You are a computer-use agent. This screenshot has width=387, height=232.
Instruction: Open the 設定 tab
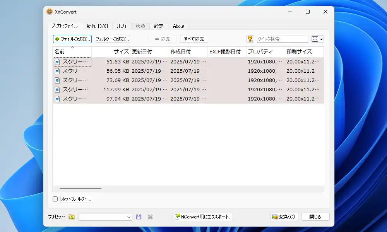click(159, 26)
